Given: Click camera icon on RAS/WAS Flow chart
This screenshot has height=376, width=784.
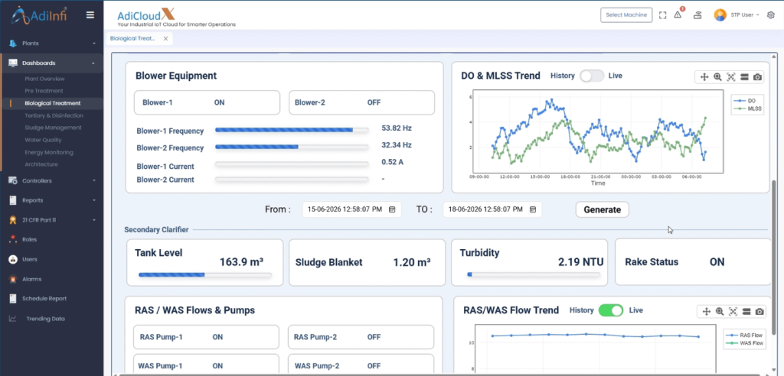Looking at the screenshot, I should click(x=759, y=312).
